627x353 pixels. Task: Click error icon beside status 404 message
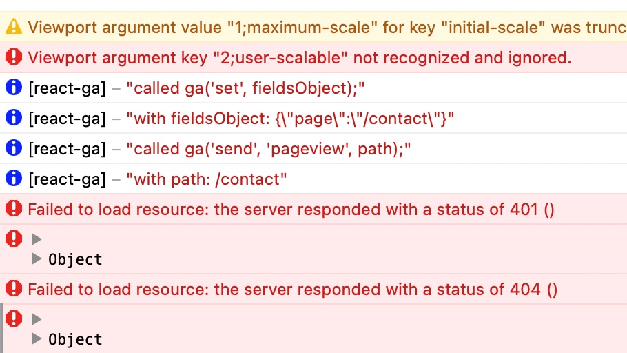point(14,289)
